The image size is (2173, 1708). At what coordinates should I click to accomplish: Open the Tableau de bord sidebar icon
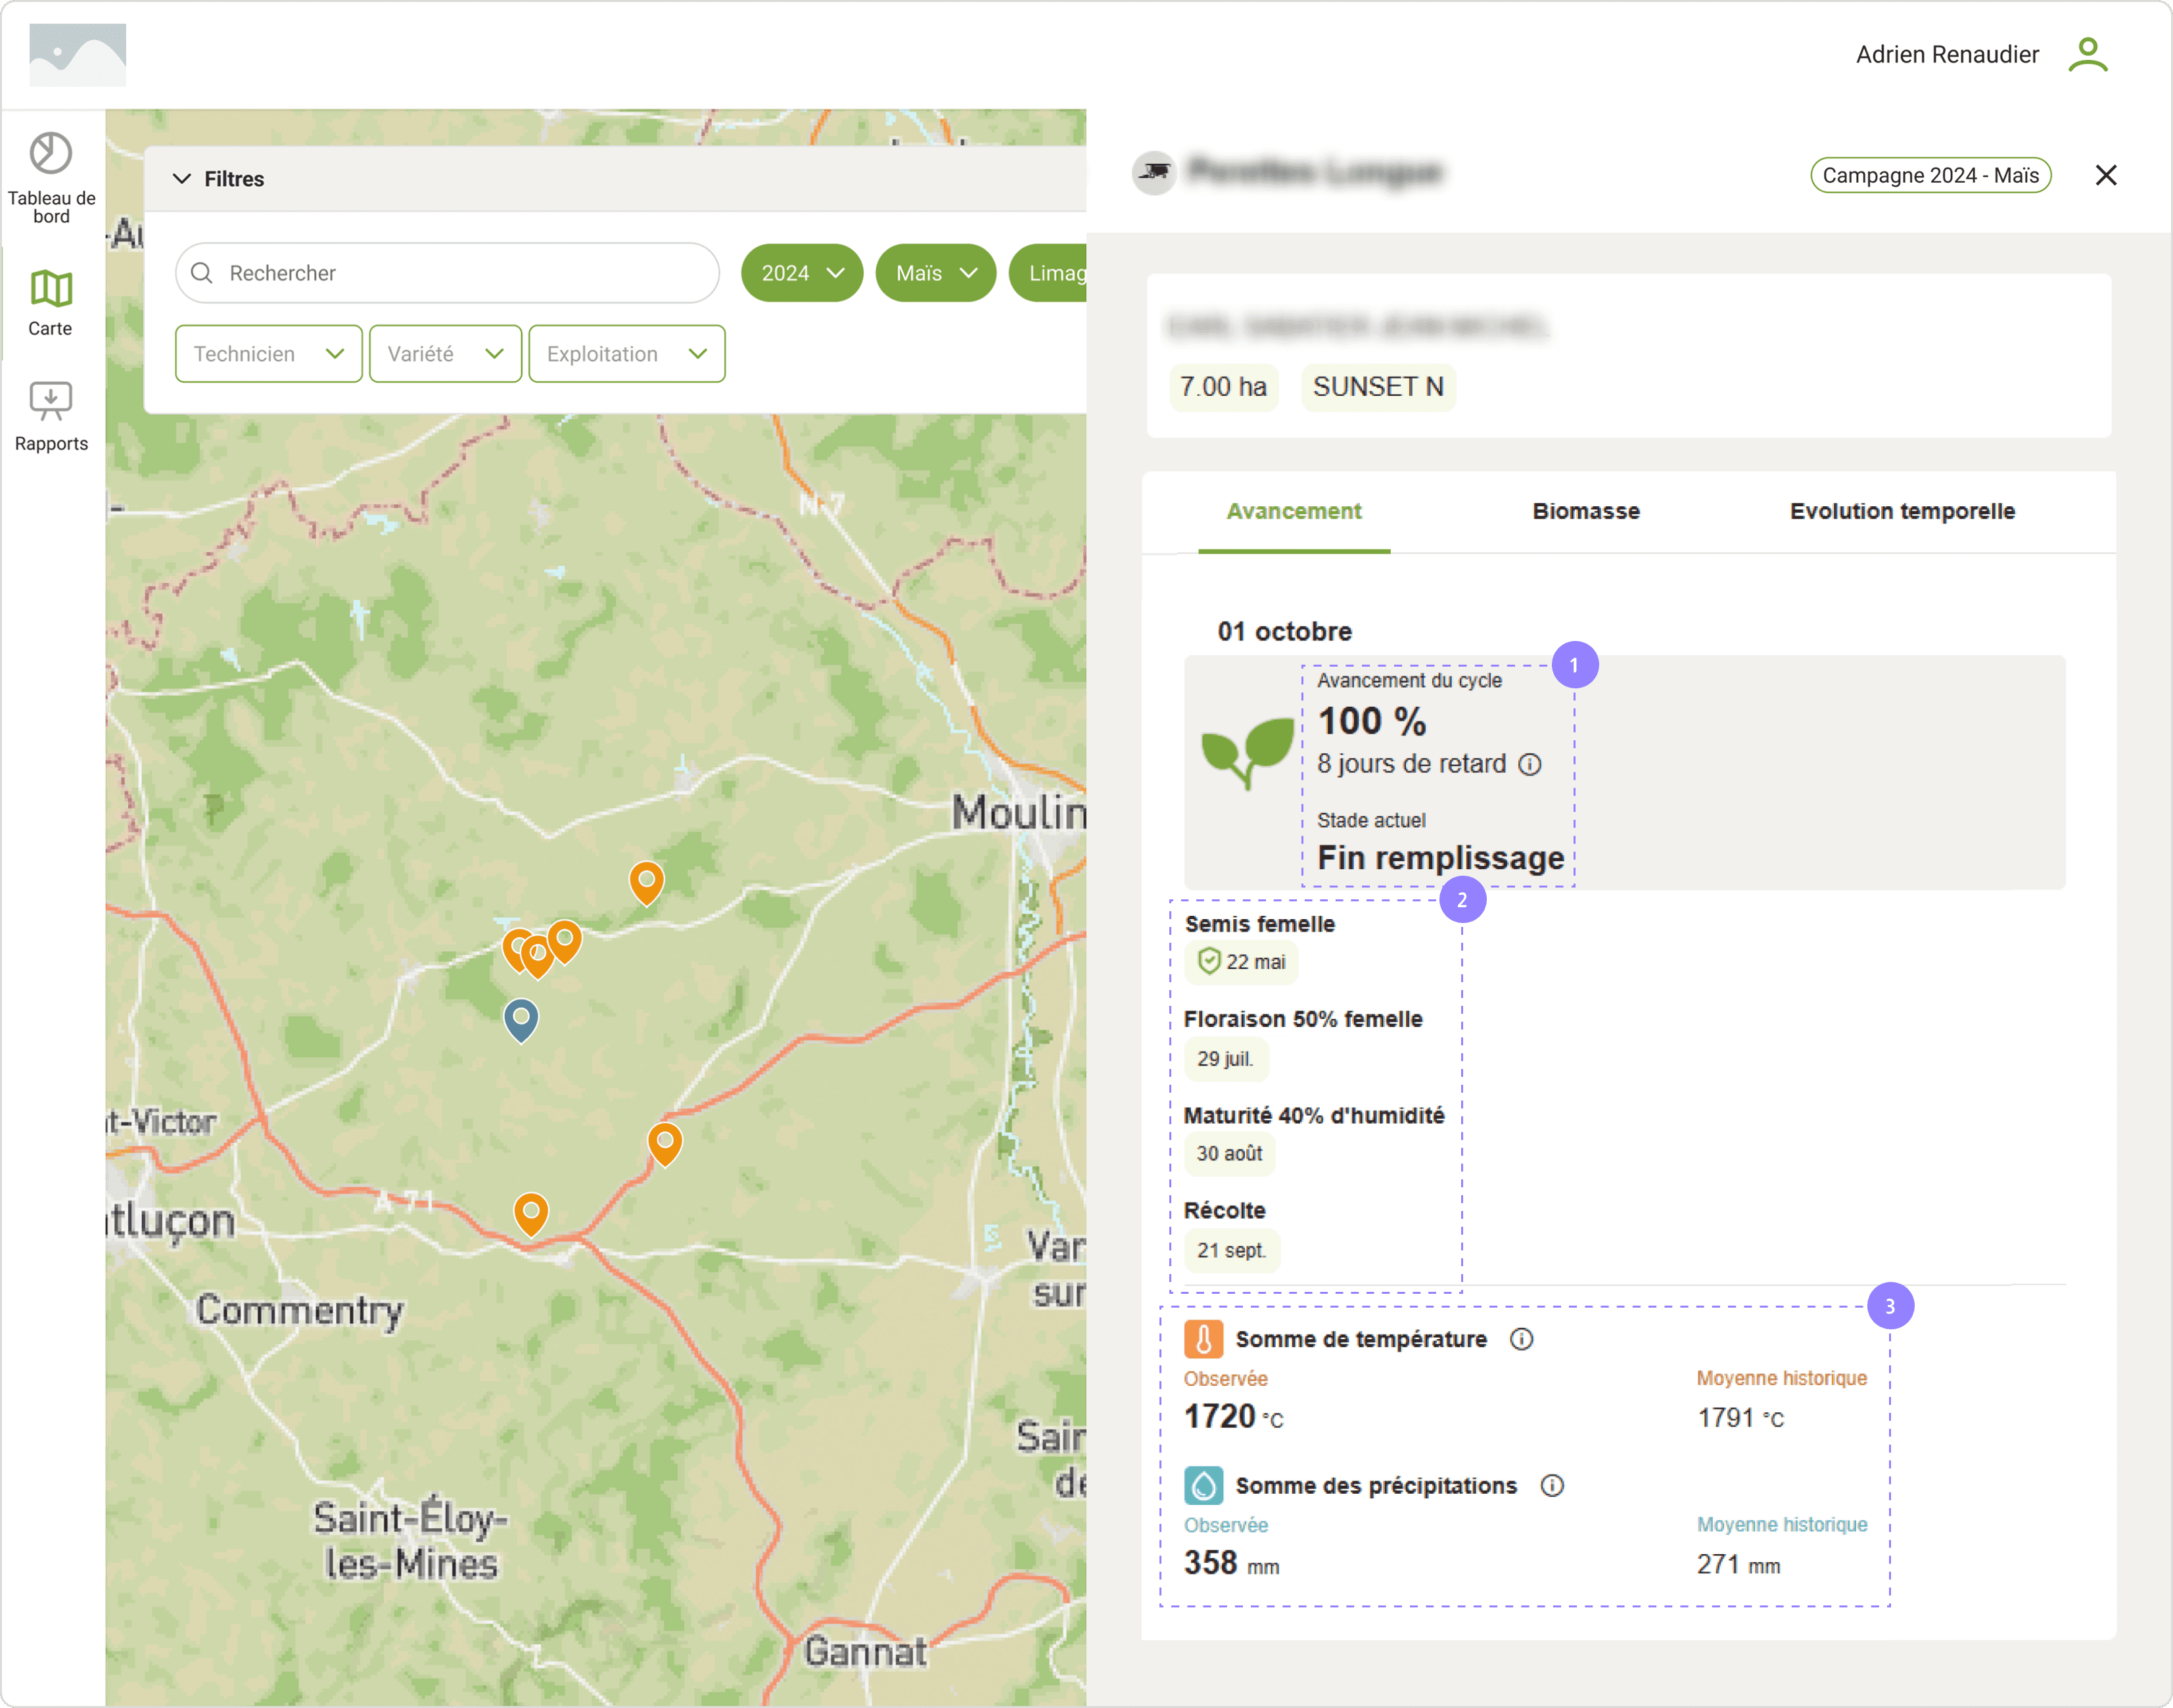tap(51, 154)
